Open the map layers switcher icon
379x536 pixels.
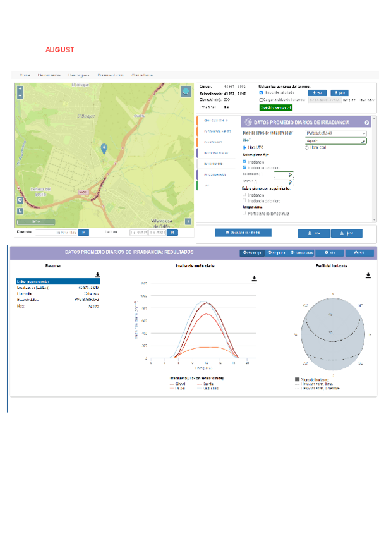pyautogui.click(x=186, y=92)
